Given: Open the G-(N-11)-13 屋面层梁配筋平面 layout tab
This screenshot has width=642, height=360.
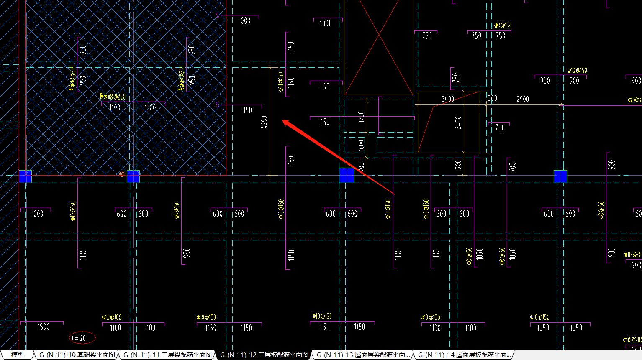Looking at the screenshot, I should pyautogui.click(x=363, y=355).
